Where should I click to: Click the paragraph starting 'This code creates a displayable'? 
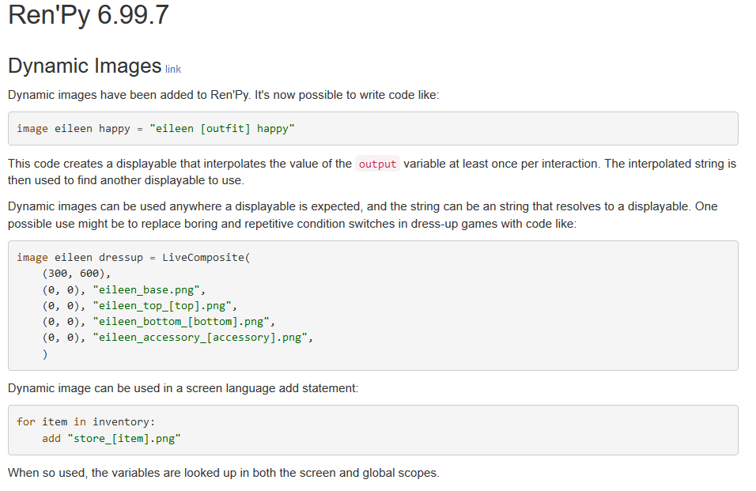click(x=372, y=172)
